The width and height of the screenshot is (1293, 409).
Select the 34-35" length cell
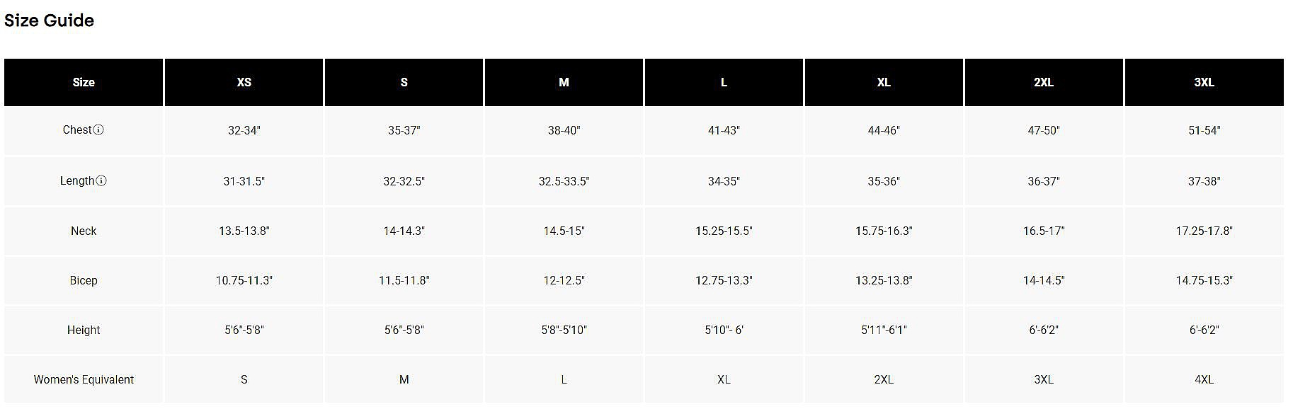point(724,182)
